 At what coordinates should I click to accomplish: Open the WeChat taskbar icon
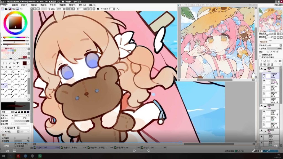pyautogui.click(x=40, y=156)
